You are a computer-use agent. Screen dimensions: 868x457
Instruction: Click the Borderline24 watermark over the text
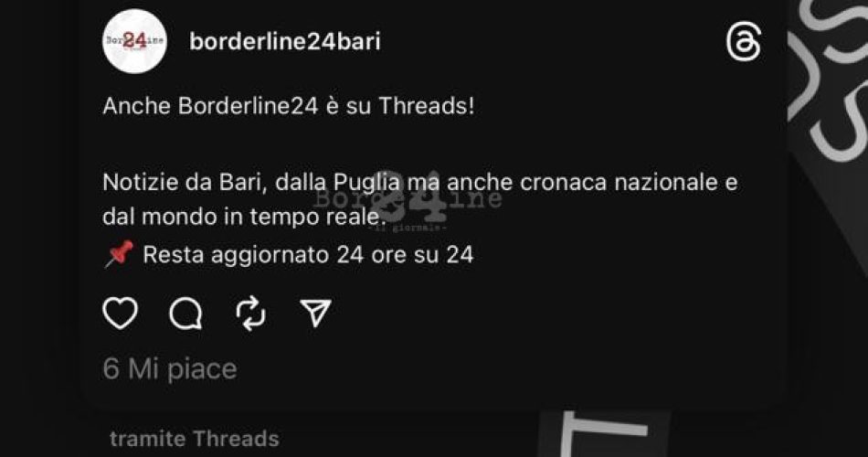(408, 200)
